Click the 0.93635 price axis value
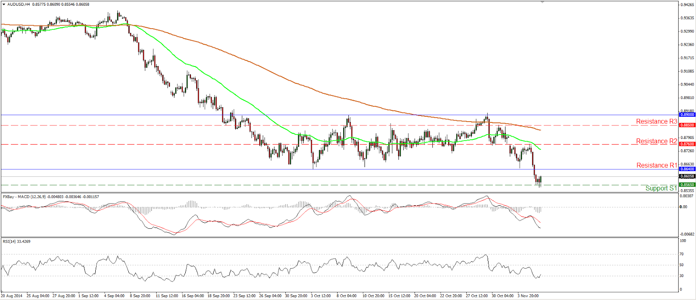696x300 pixels. click(x=687, y=18)
